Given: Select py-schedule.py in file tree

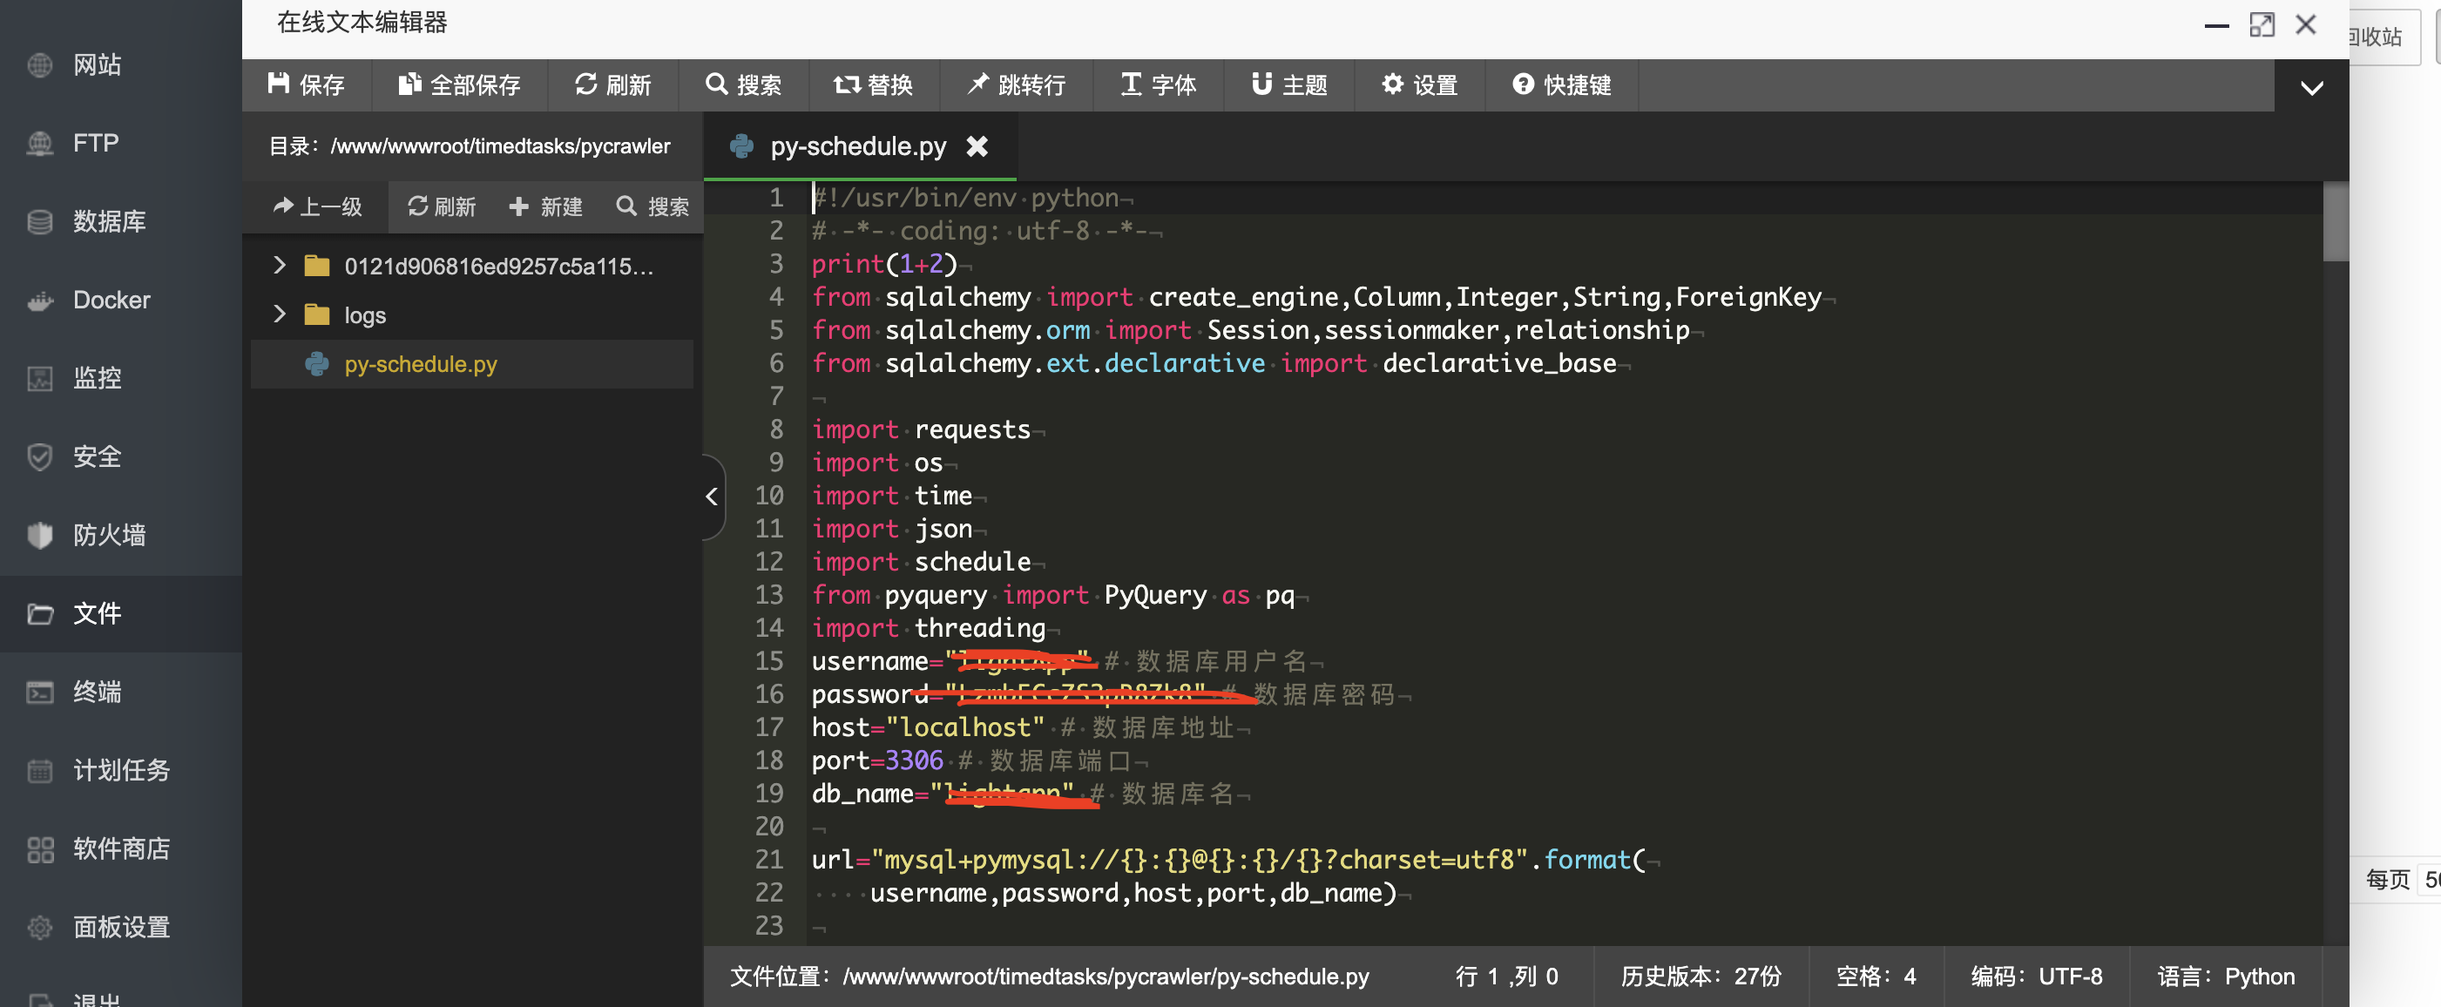Looking at the screenshot, I should pos(472,364).
